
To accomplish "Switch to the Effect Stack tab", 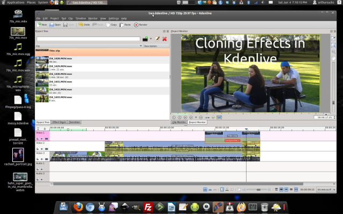I will pos(59,122).
